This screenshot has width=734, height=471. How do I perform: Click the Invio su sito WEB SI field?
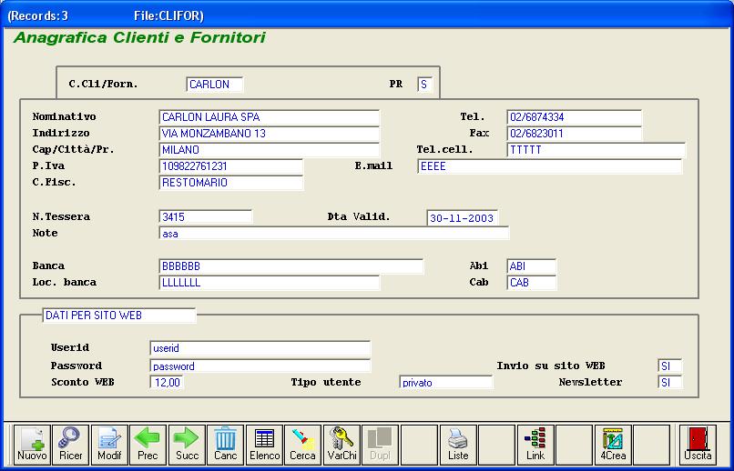[x=670, y=366]
